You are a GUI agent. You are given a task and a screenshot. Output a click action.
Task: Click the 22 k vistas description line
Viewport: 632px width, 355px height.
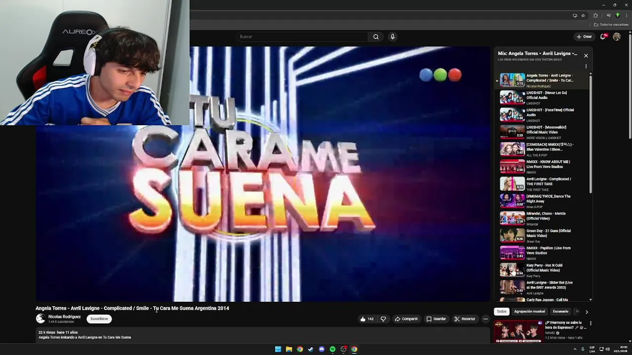pyautogui.click(x=58, y=332)
